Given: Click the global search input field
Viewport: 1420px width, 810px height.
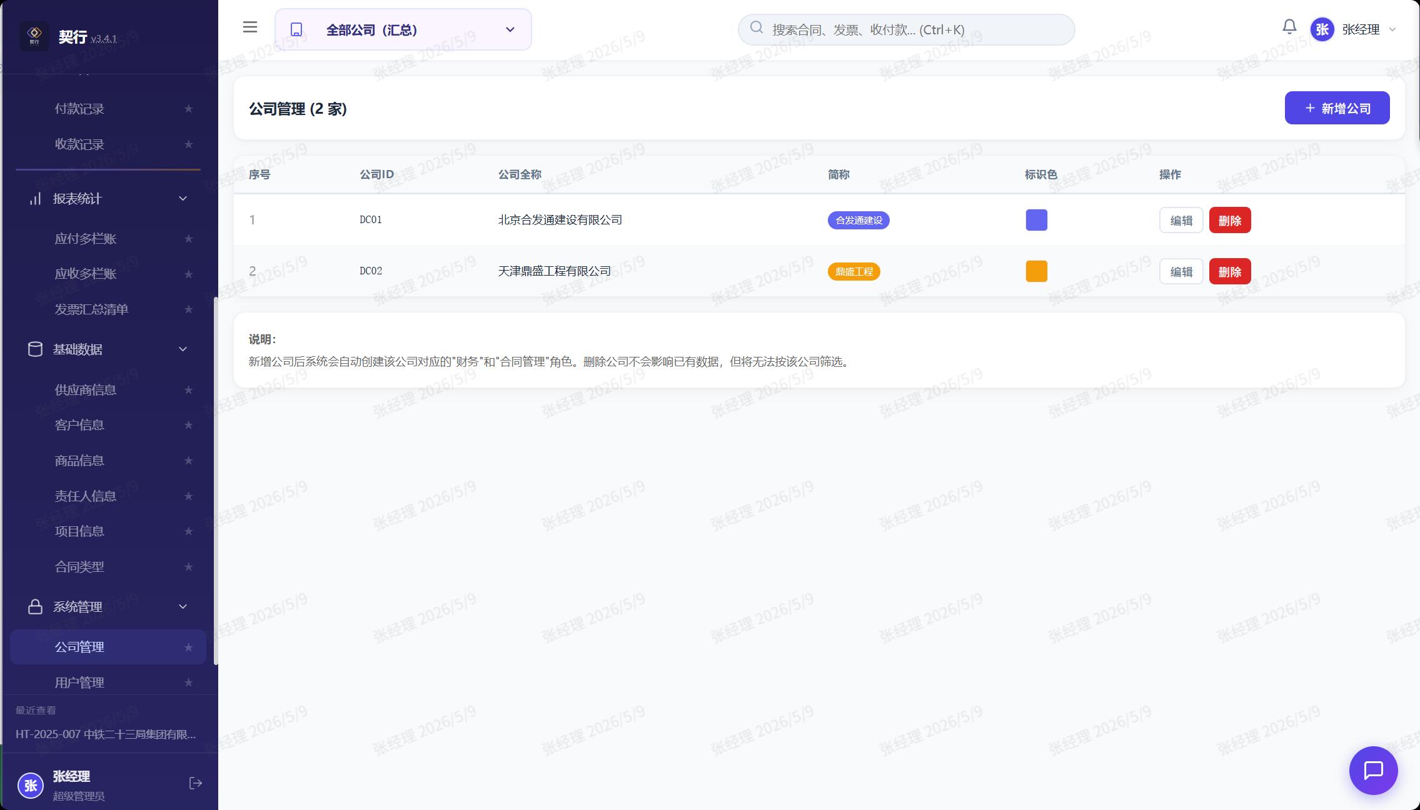Looking at the screenshot, I should pyautogui.click(x=906, y=29).
